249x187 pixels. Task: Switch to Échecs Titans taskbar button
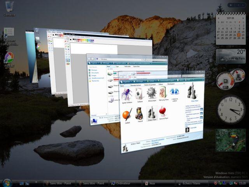point(191,183)
